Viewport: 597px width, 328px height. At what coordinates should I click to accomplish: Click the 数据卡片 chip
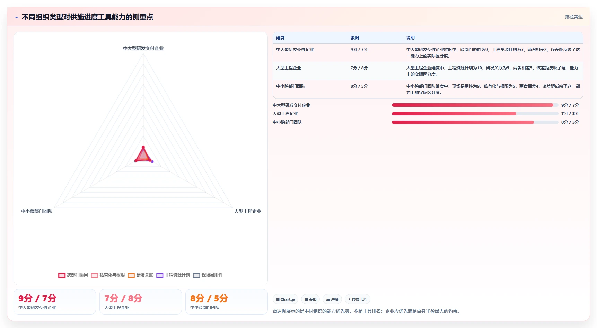pyautogui.click(x=357, y=299)
